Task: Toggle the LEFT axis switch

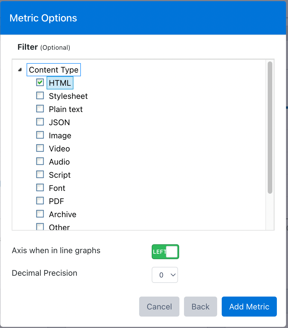Action: coord(165,252)
